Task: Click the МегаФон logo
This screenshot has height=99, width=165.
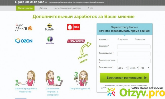Action: (x=50, y=40)
